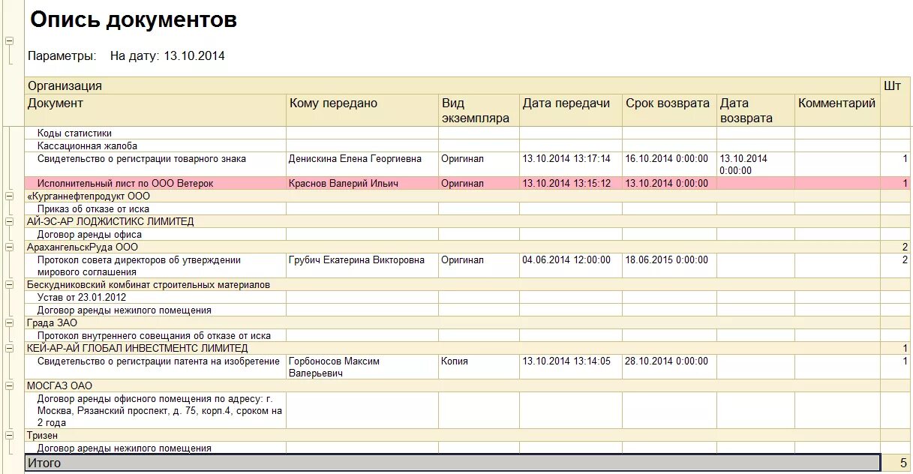Select the Копия copy type cell
The image size is (913, 474).
click(x=479, y=367)
